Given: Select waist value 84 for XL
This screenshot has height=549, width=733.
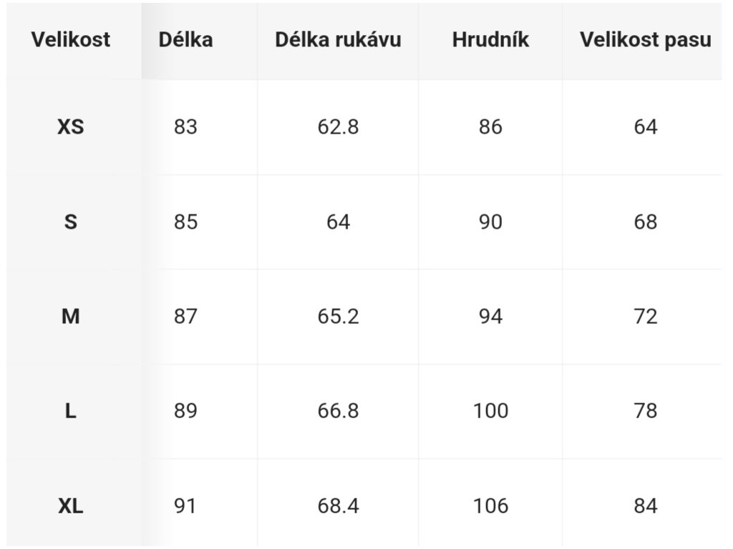Looking at the screenshot, I should click(646, 506).
